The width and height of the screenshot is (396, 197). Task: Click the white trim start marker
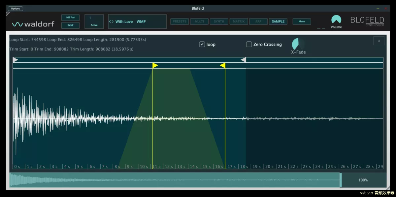tap(16, 60)
